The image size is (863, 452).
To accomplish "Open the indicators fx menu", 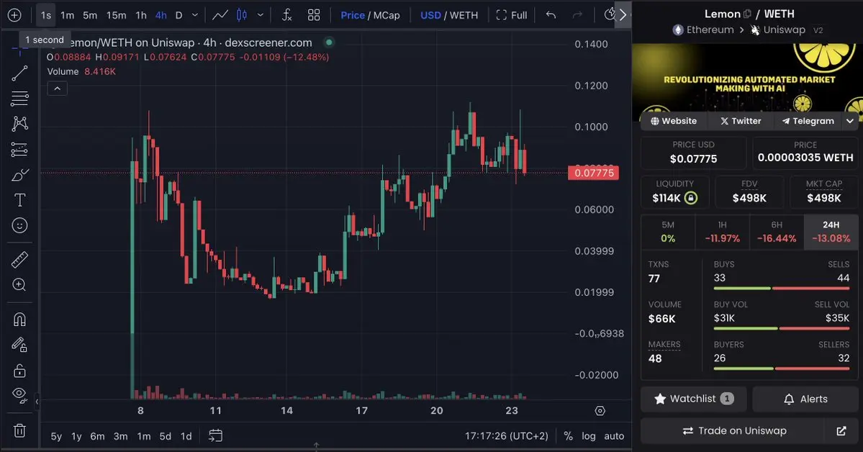I will 286,15.
